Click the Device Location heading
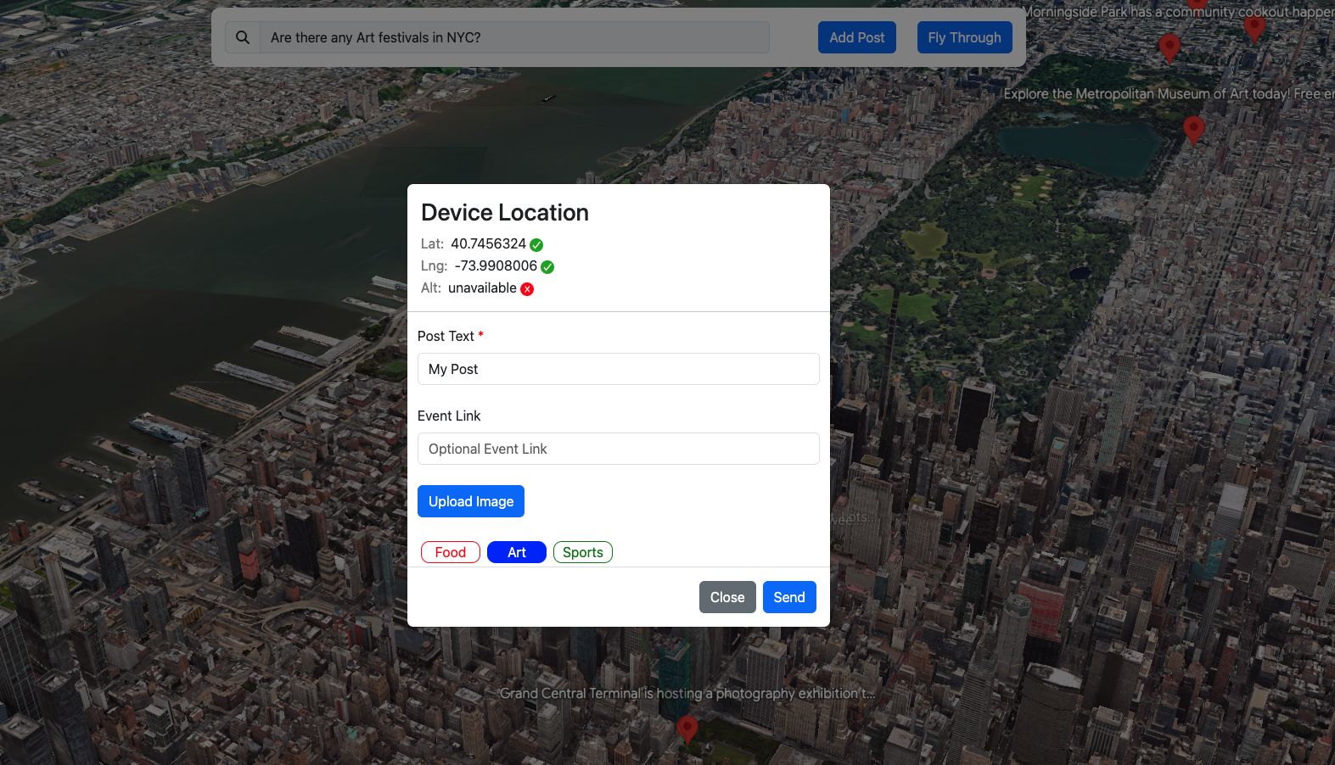1335x765 pixels. (505, 213)
